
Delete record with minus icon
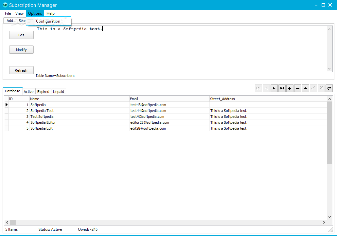[x=298, y=88]
